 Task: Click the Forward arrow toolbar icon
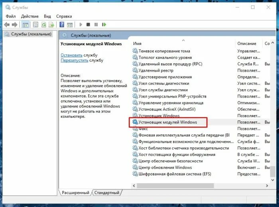[x=15, y=25]
